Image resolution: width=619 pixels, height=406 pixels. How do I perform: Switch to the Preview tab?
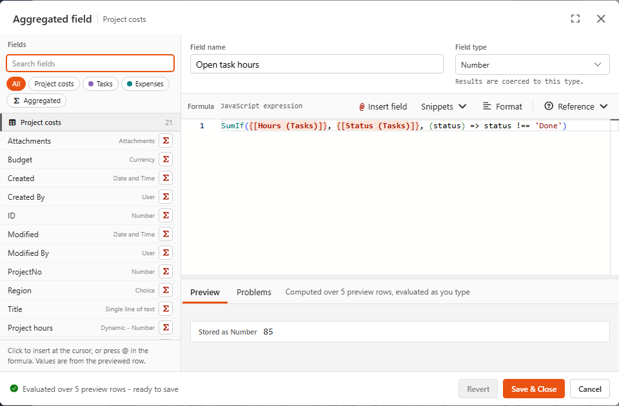point(205,293)
